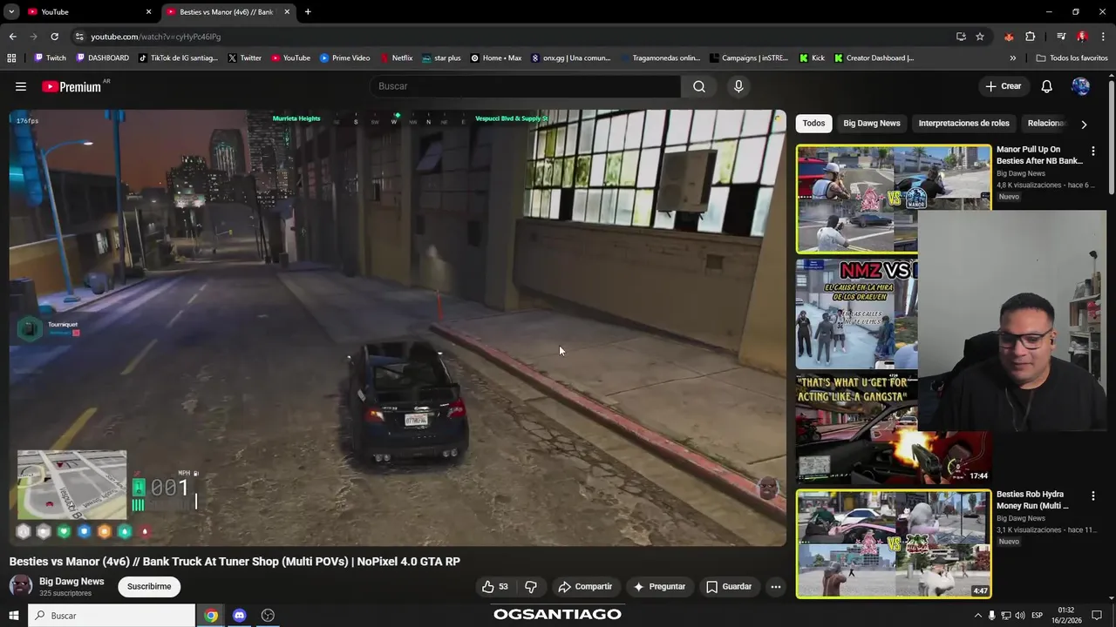Open the Kick bookmark
1116x627 pixels.
(812, 58)
